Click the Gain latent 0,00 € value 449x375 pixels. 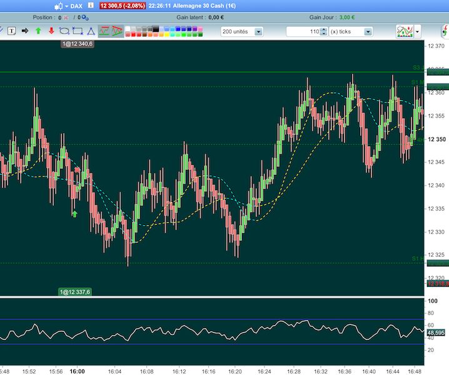216,17
